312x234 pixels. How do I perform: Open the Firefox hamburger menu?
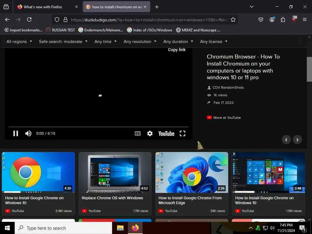[304, 19]
